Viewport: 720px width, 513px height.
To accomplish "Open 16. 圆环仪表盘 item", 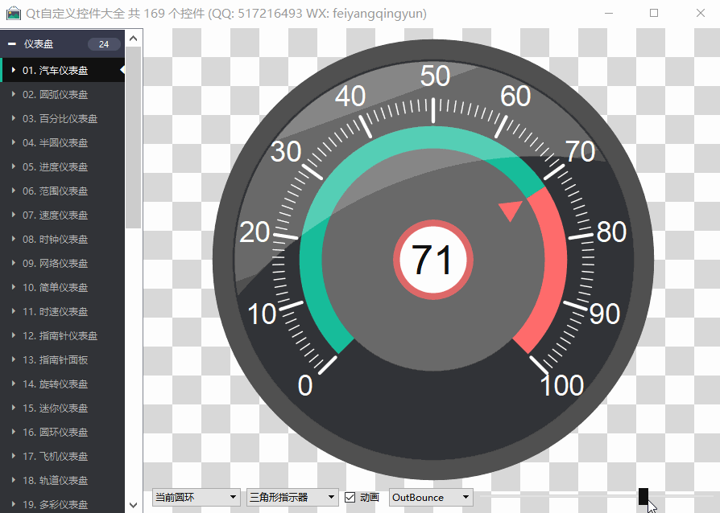I will click(x=63, y=433).
